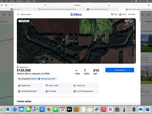
Task: Click the listing panel scrollbar
Action: 140,16
